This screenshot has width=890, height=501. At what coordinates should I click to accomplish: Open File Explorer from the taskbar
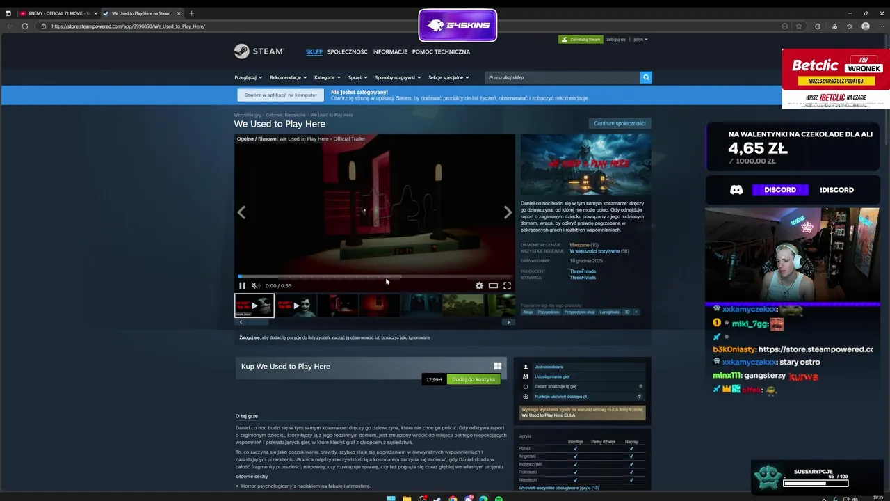[407, 498]
